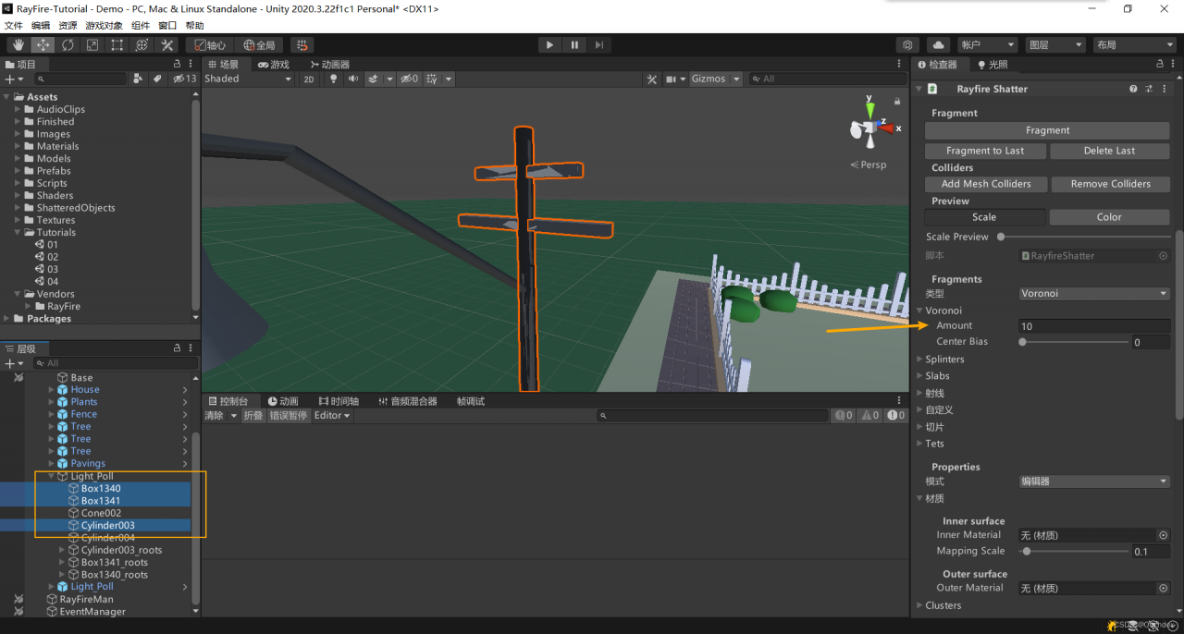1184x634 pixels.
Task: Toggle the 折叠 (Collapse) console option
Action: tap(253, 416)
